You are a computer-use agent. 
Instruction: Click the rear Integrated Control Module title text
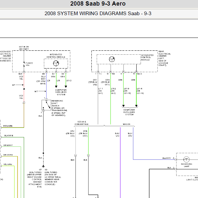tap(147, 57)
